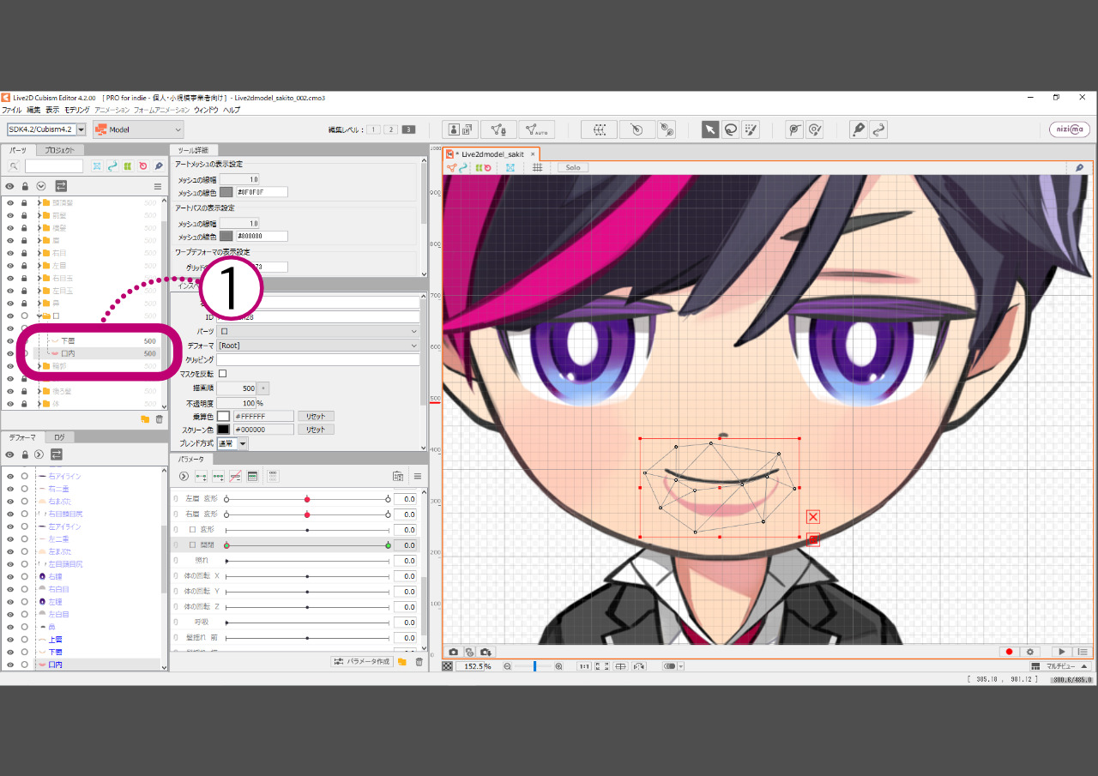Click the grid display icon in canvas toolbar
Image resolution: width=1098 pixels, height=776 pixels.
538,167
